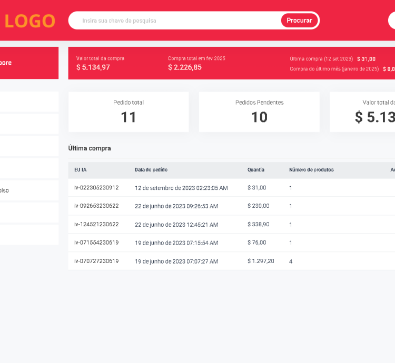Sort by the 'EU IA' column header
The height and width of the screenshot is (363, 395).
coord(81,170)
